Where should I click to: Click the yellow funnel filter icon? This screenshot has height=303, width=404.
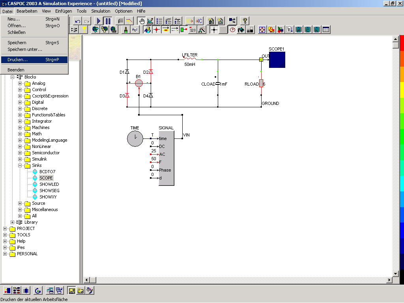(84, 30)
